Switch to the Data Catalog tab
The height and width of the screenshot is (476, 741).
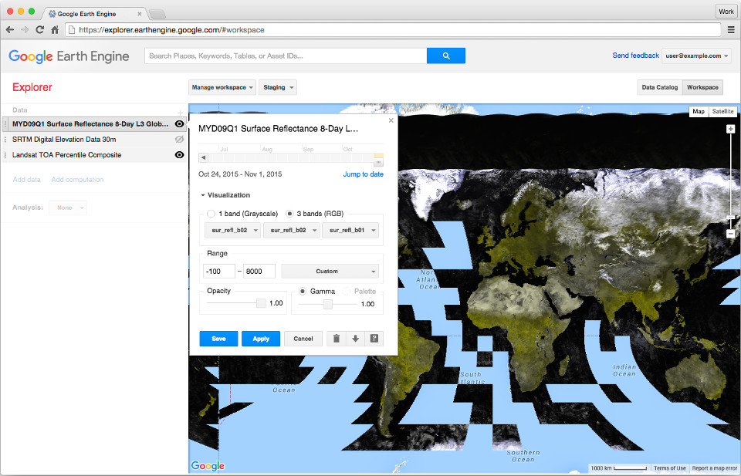659,88
